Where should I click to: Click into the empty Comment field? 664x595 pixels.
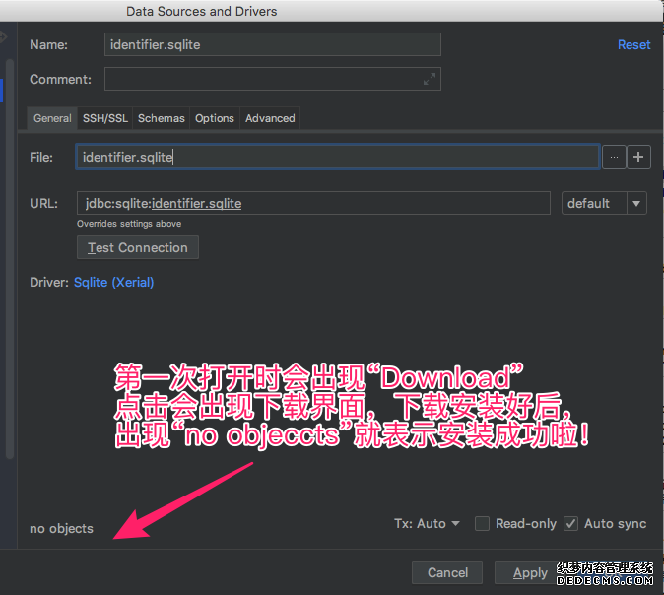261,79
